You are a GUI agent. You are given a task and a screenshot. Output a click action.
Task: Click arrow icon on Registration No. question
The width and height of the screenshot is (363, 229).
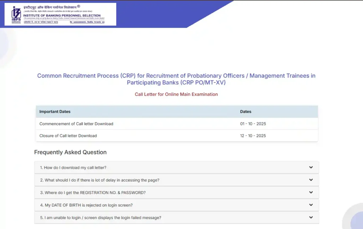[311, 193]
